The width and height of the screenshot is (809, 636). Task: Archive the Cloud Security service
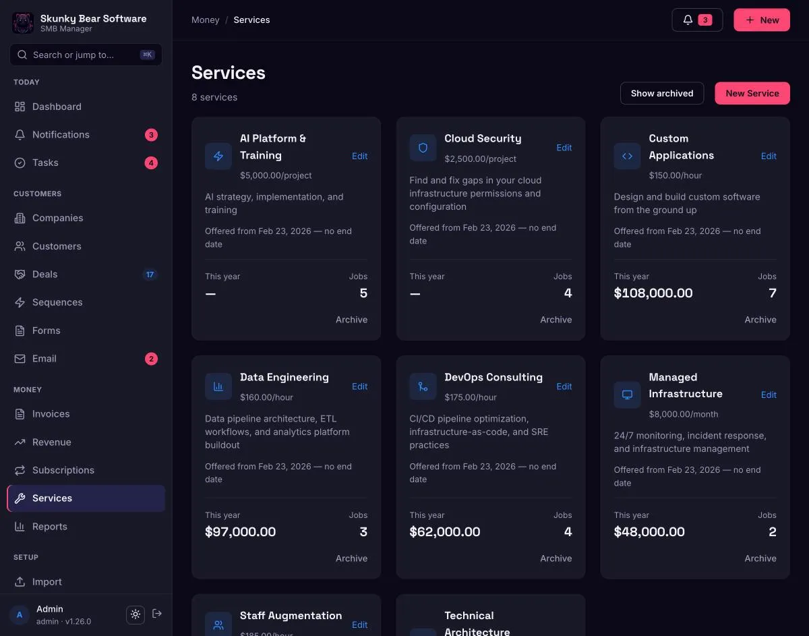[556, 320]
